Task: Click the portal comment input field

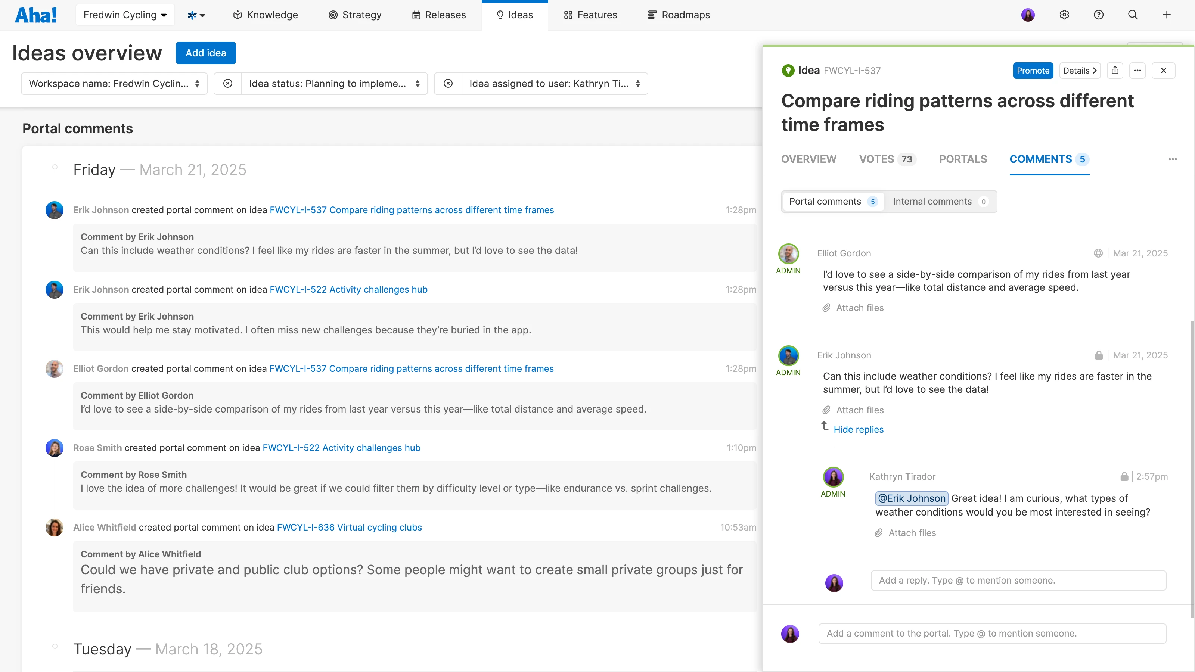Action: tap(992, 634)
